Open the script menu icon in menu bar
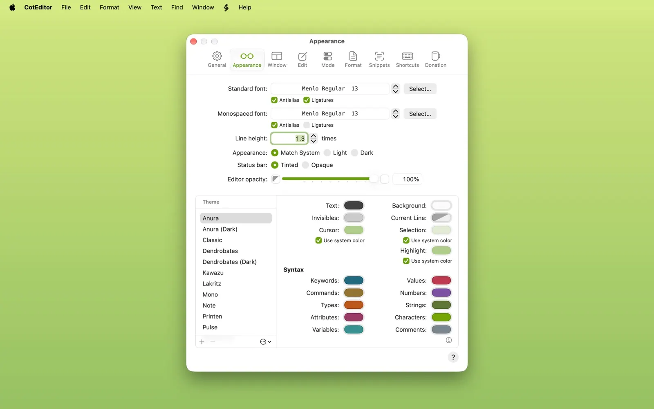The height and width of the screenshot is (409, 654). [226, 7]
